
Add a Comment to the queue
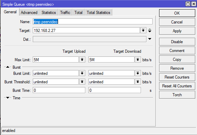pos(177,51)
